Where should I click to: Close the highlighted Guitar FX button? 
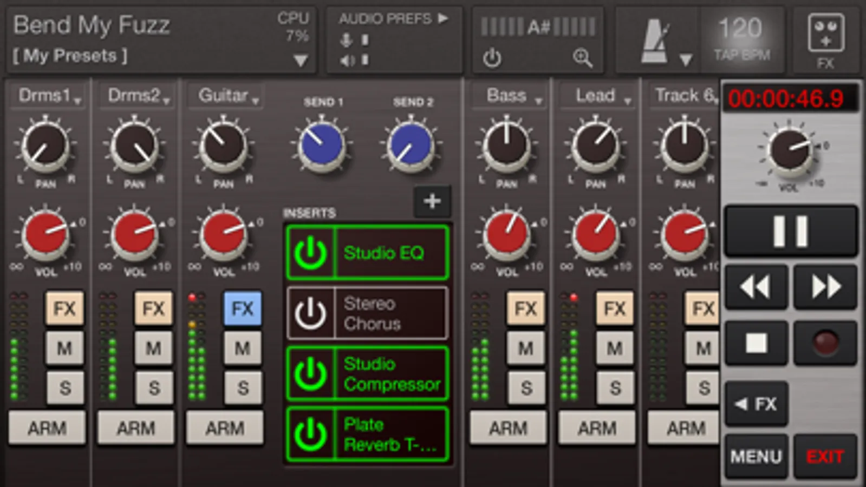coord(242,308)
